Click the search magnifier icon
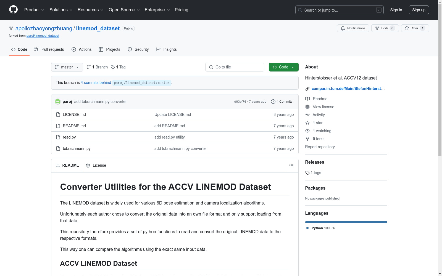The width and height of the screenshot is (442, 276). click(x=300, y=10)
